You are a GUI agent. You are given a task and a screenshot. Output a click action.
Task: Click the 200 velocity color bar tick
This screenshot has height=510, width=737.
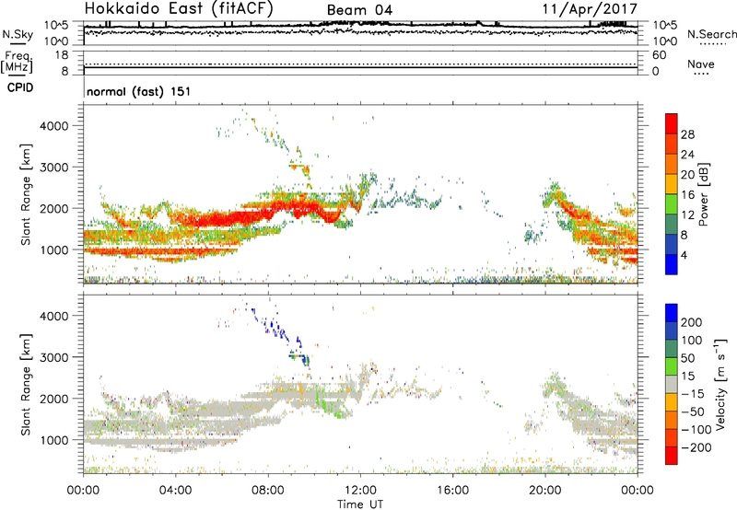(692, 322)
